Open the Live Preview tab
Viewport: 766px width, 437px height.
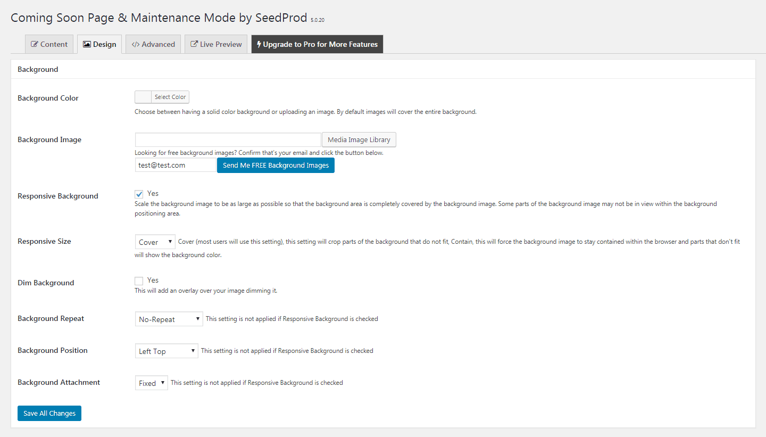click(x=216, y=44)
